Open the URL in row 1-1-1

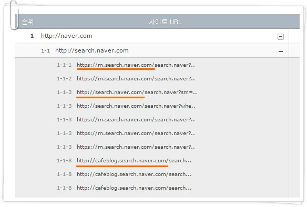coord(136,65)
